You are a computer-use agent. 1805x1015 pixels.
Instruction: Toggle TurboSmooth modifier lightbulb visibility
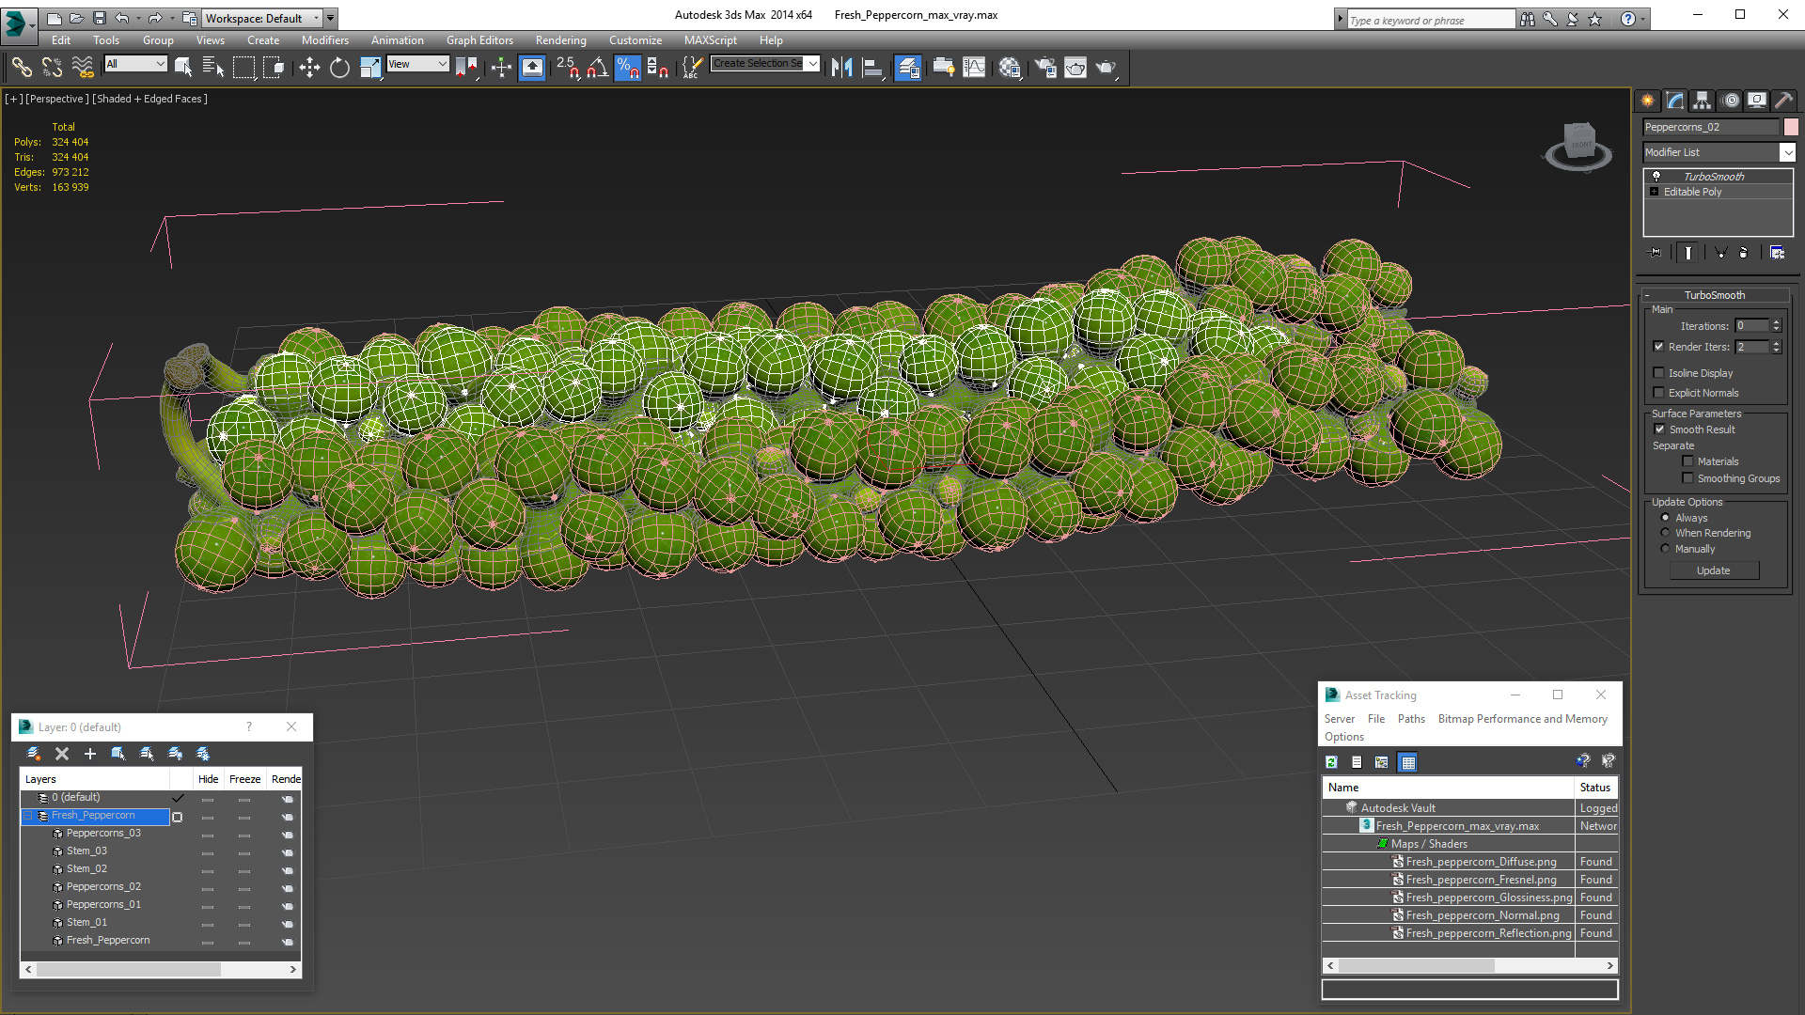pyautogui.click(x=1656, y=176)
